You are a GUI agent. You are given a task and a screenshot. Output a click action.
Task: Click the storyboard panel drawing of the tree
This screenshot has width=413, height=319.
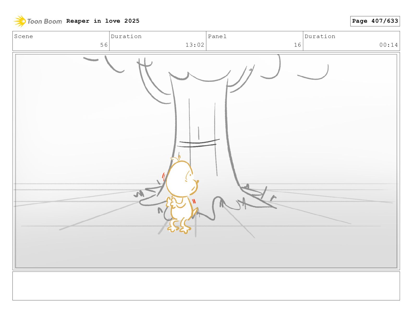[206, 161]
